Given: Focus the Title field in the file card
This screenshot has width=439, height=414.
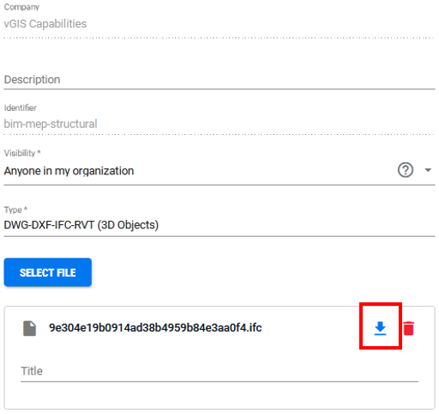Looking at the screenshot, I should pos(219,371).
